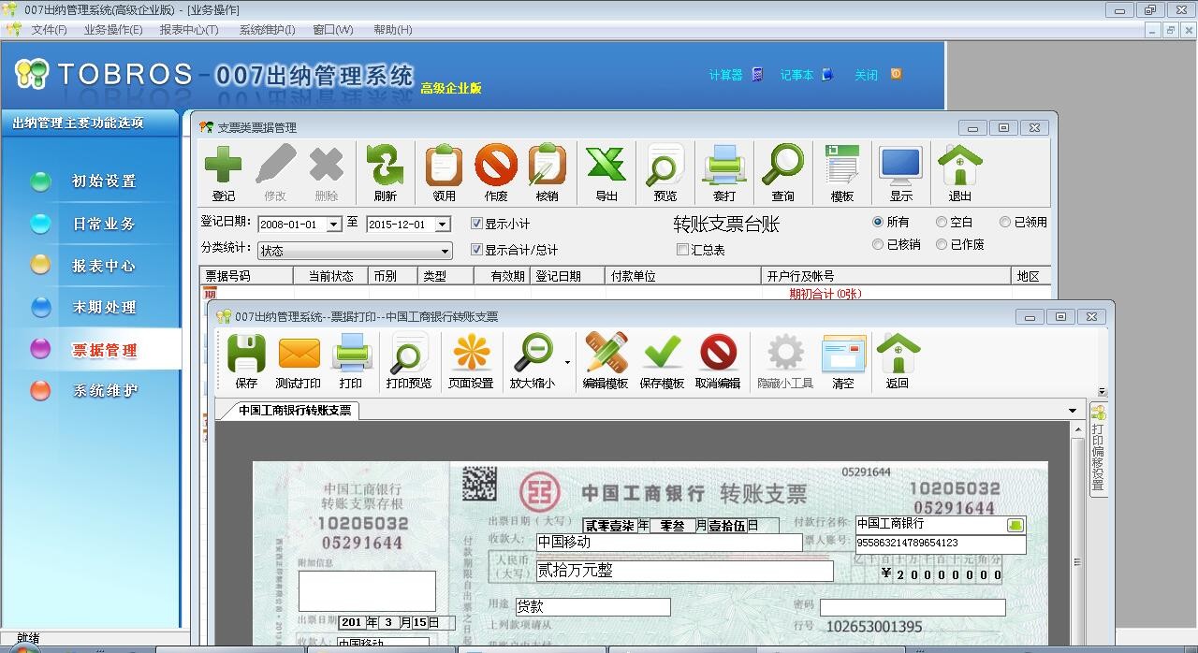Open the 报表中心(T) menu

[189, 30]
